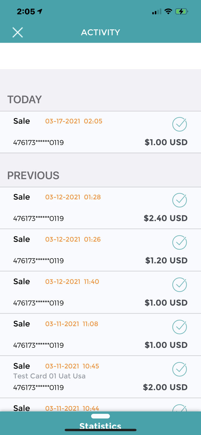
Task: Close the Activity screen with the X
Action: [x=17, y=32]
